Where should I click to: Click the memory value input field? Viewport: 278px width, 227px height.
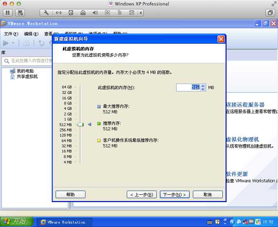pos(188,87)
